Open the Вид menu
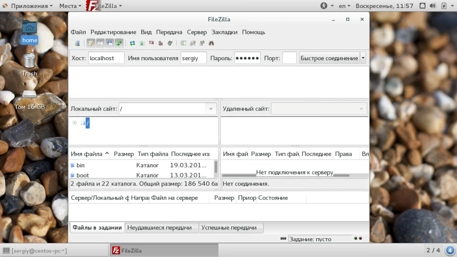 pos(146,32)
